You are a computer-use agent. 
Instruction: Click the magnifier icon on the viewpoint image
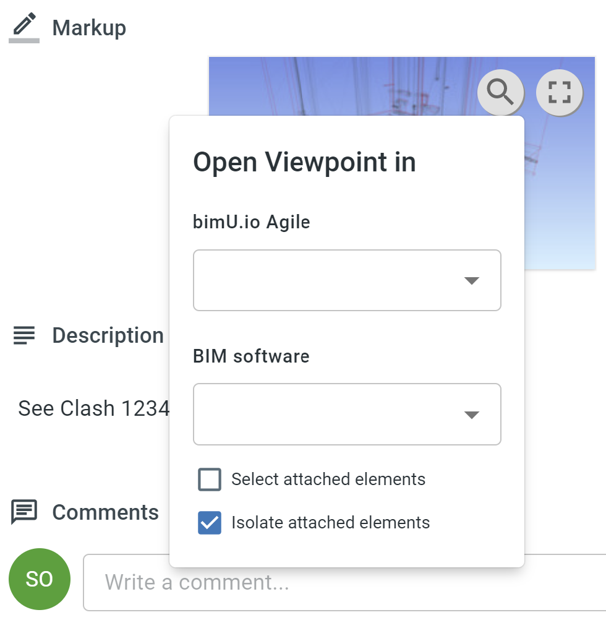[500, 93]
